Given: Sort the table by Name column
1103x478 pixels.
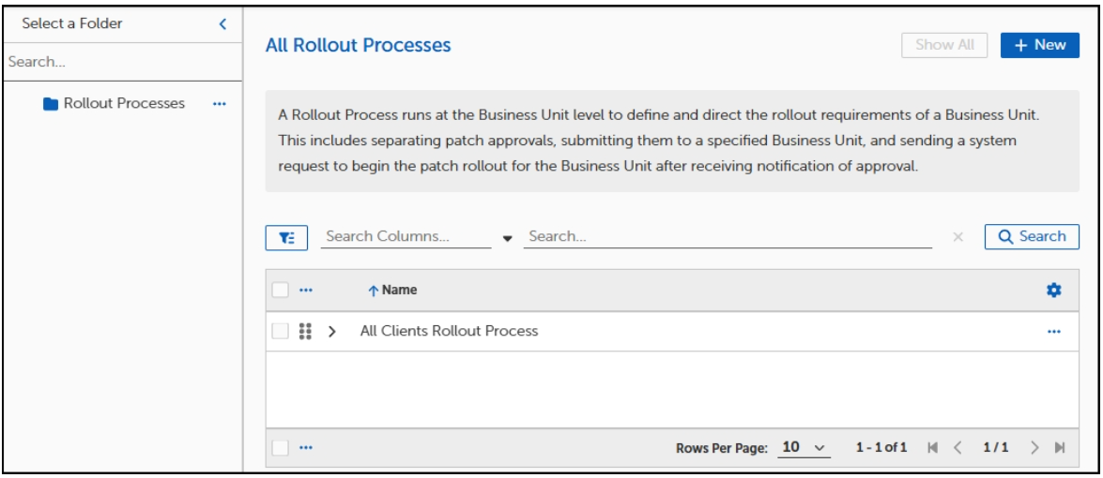Looking at the screenshot, I should [x=398, y=291].
